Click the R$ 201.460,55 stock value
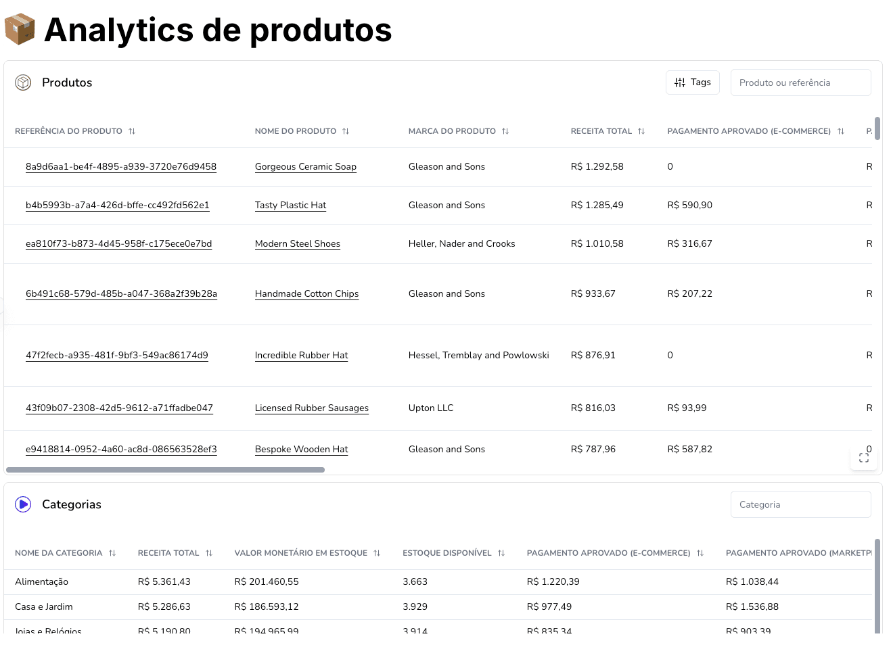This screenshot has height=647, width=891. click(267, 582)
